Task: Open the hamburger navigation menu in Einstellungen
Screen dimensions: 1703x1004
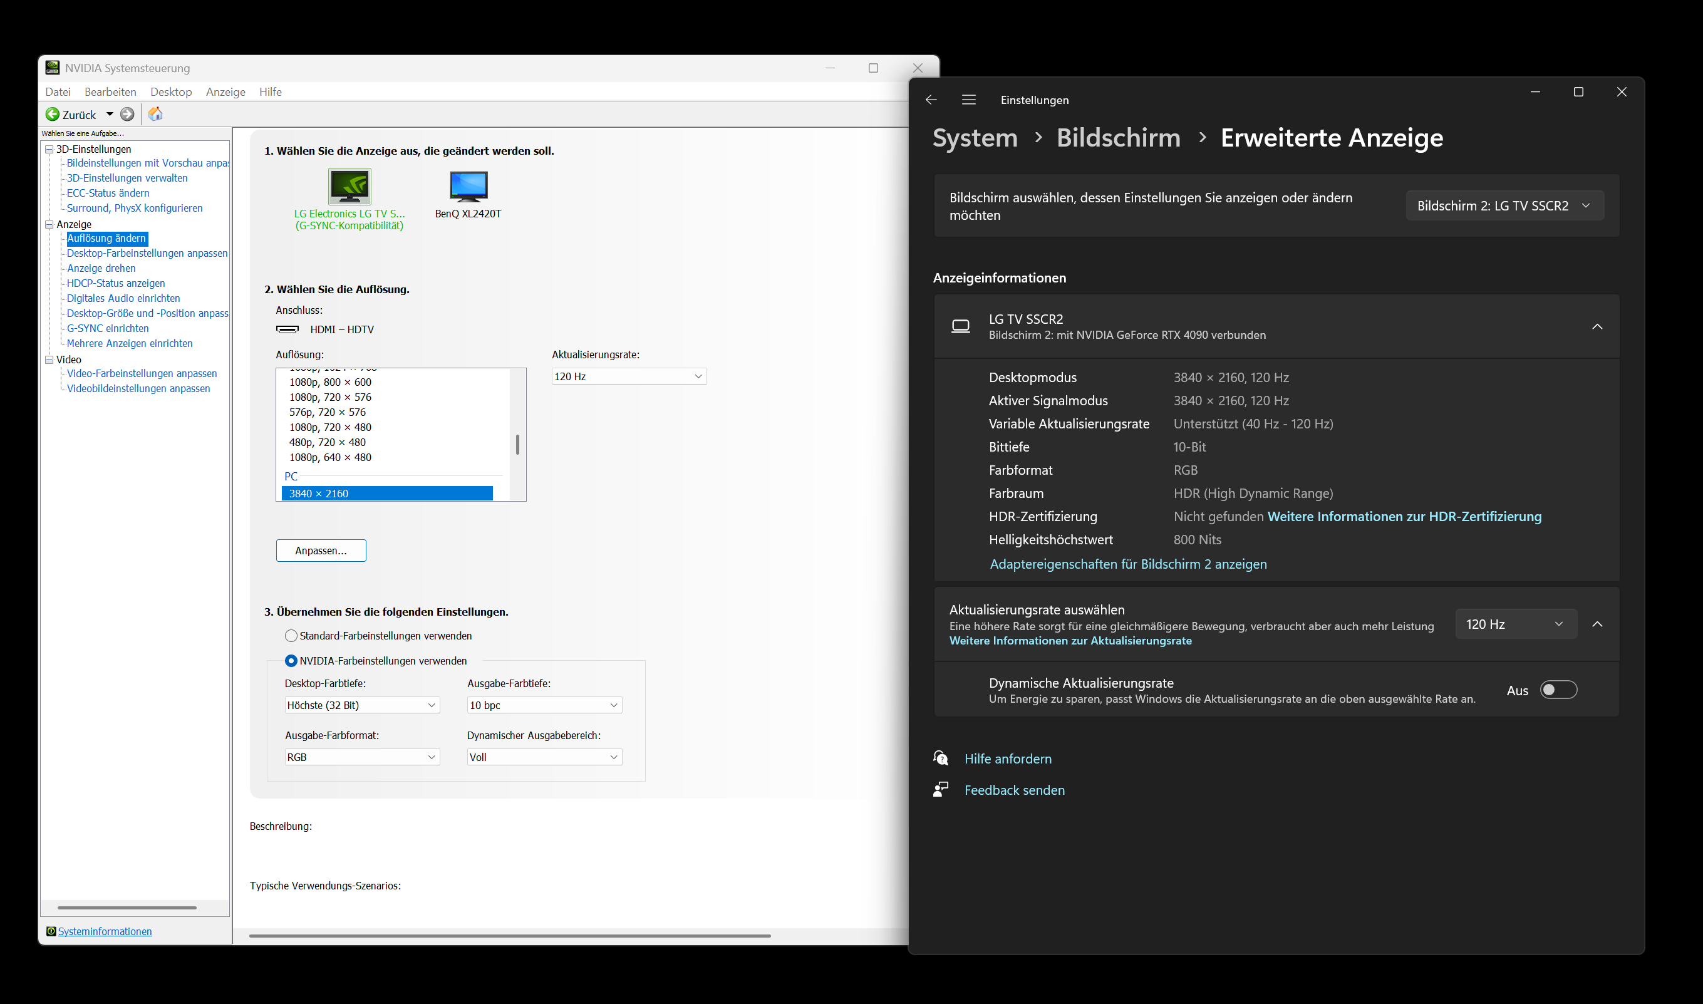Action: [x=968, y=100]
